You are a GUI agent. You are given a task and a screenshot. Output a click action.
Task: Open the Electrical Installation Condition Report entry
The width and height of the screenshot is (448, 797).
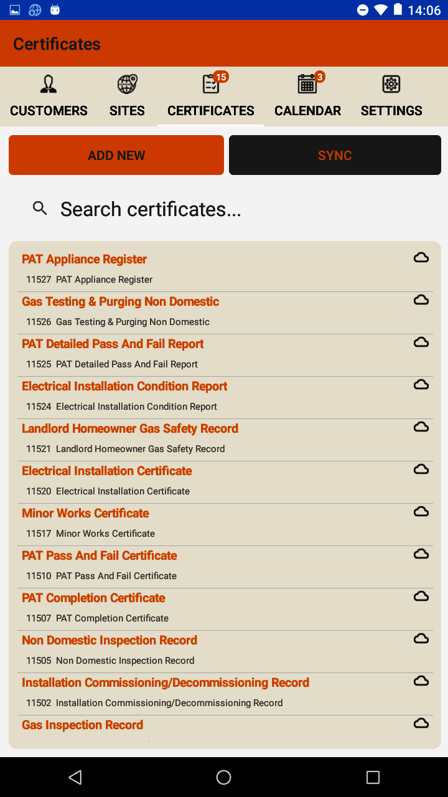pos(124,387)
